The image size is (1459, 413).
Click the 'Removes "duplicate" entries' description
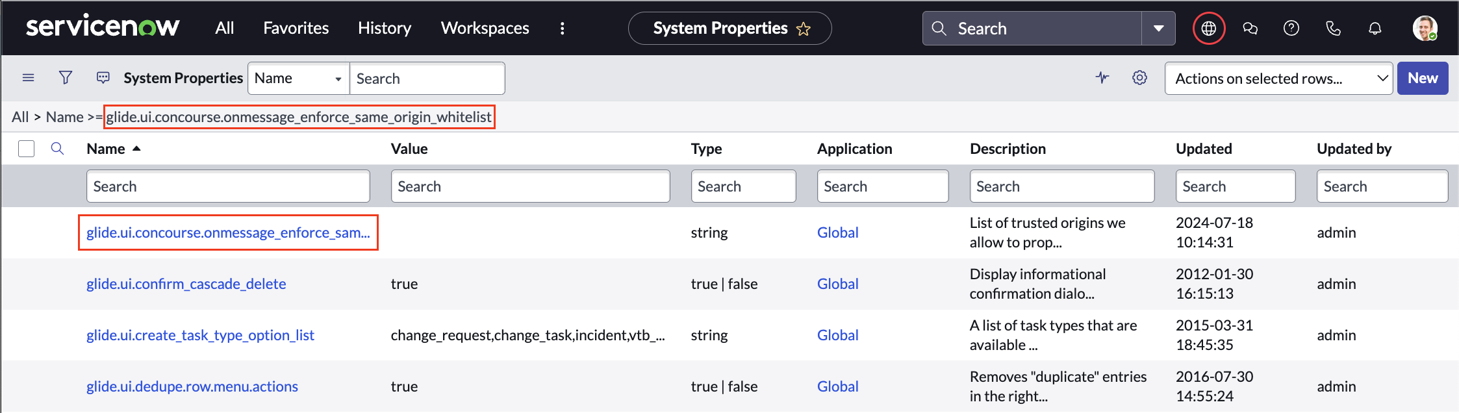tap(1059, 386)
